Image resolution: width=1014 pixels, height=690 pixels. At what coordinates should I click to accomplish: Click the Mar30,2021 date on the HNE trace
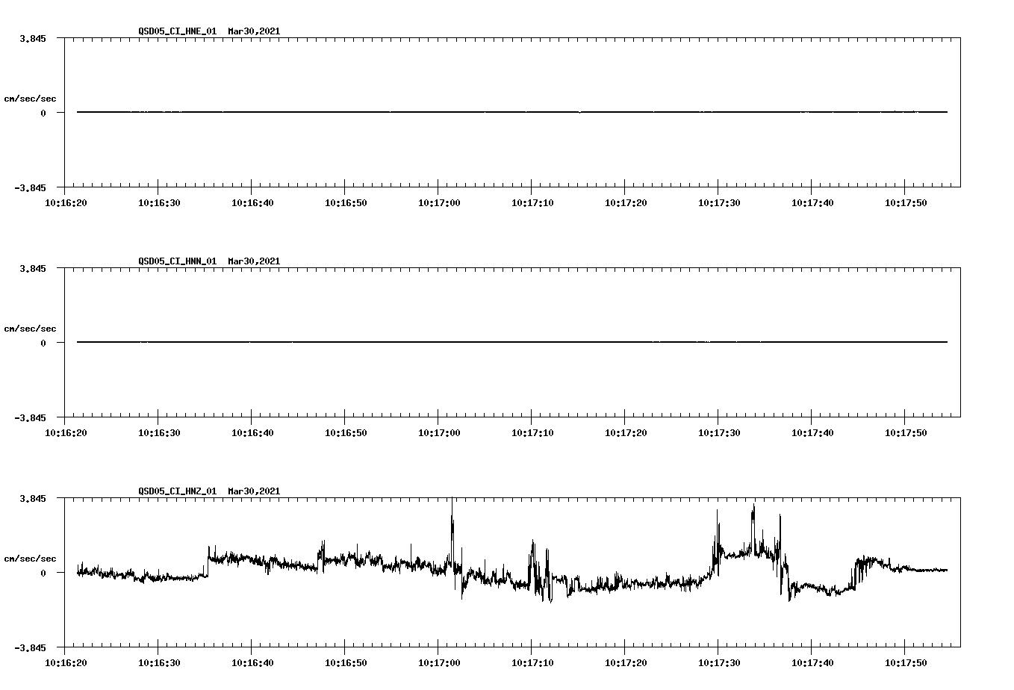[x=254, y=32]
